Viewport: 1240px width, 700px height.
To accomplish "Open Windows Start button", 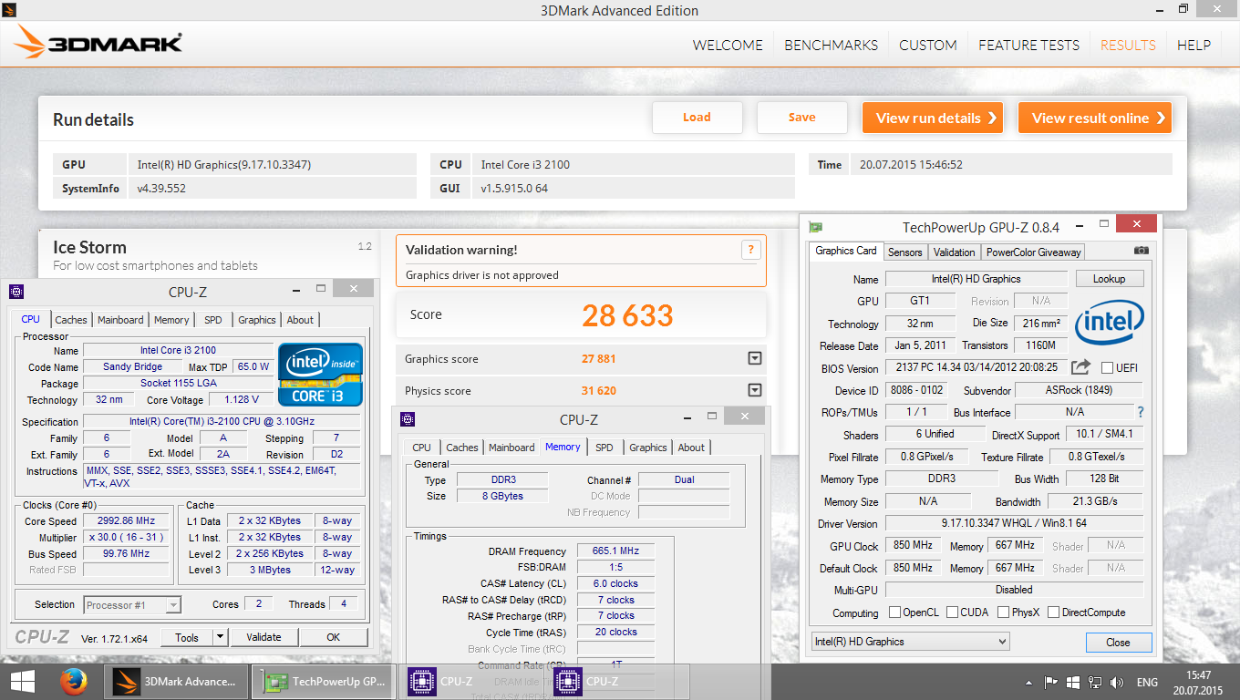I will click(x=23, y=681).
